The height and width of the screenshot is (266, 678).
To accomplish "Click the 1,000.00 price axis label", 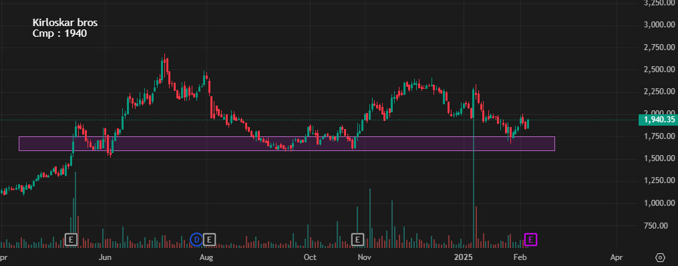I will 660,203.
